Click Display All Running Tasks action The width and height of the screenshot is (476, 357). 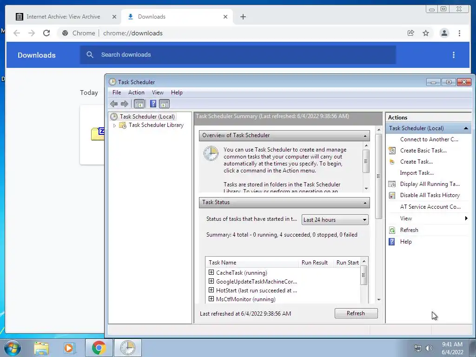click(430, 184)
